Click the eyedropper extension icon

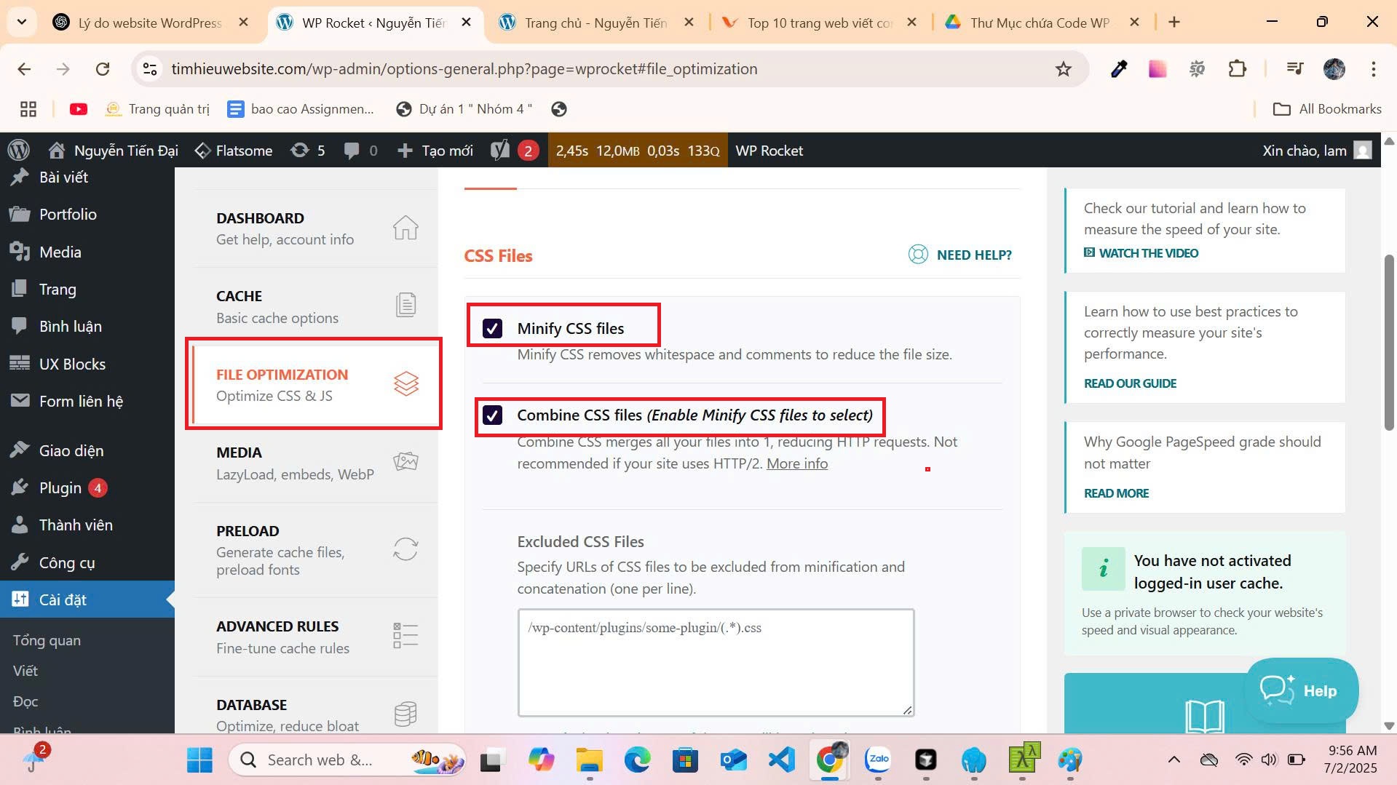click(x=1119, y=69)
